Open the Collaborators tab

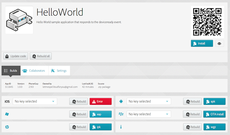pos(34,71)
